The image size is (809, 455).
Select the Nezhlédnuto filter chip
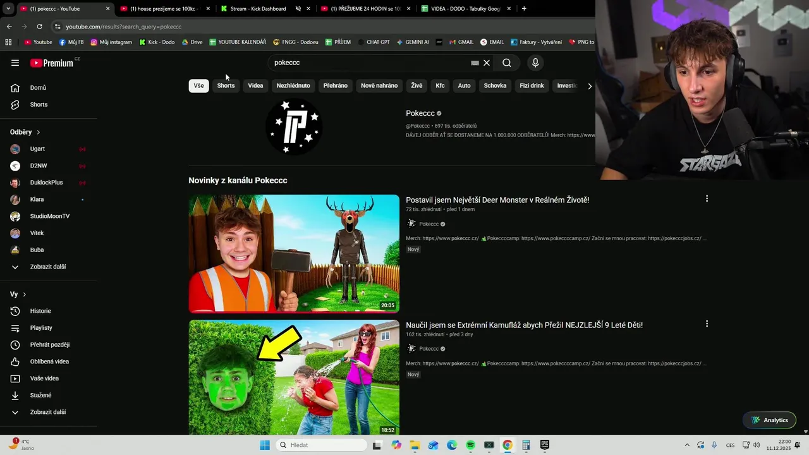pos(293,85)
